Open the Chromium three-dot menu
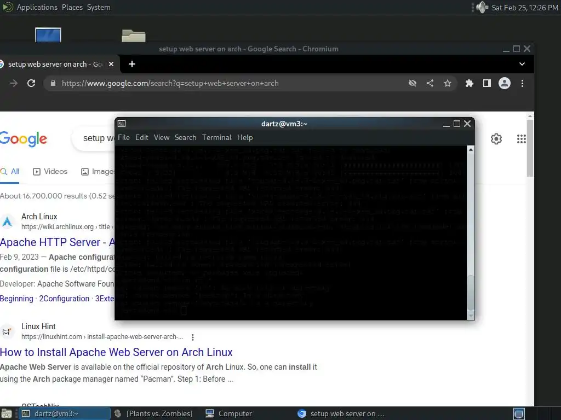This screenshot has width=561, height=420. (522, 83)
